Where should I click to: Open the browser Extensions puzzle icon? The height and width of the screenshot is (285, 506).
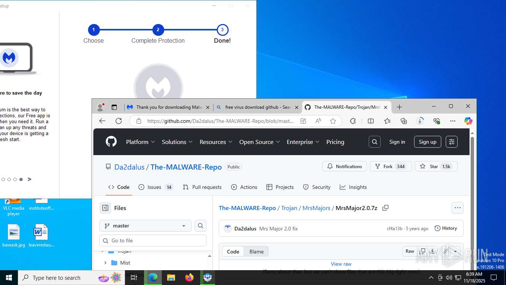pyautogui.click(x=353, y=121)
